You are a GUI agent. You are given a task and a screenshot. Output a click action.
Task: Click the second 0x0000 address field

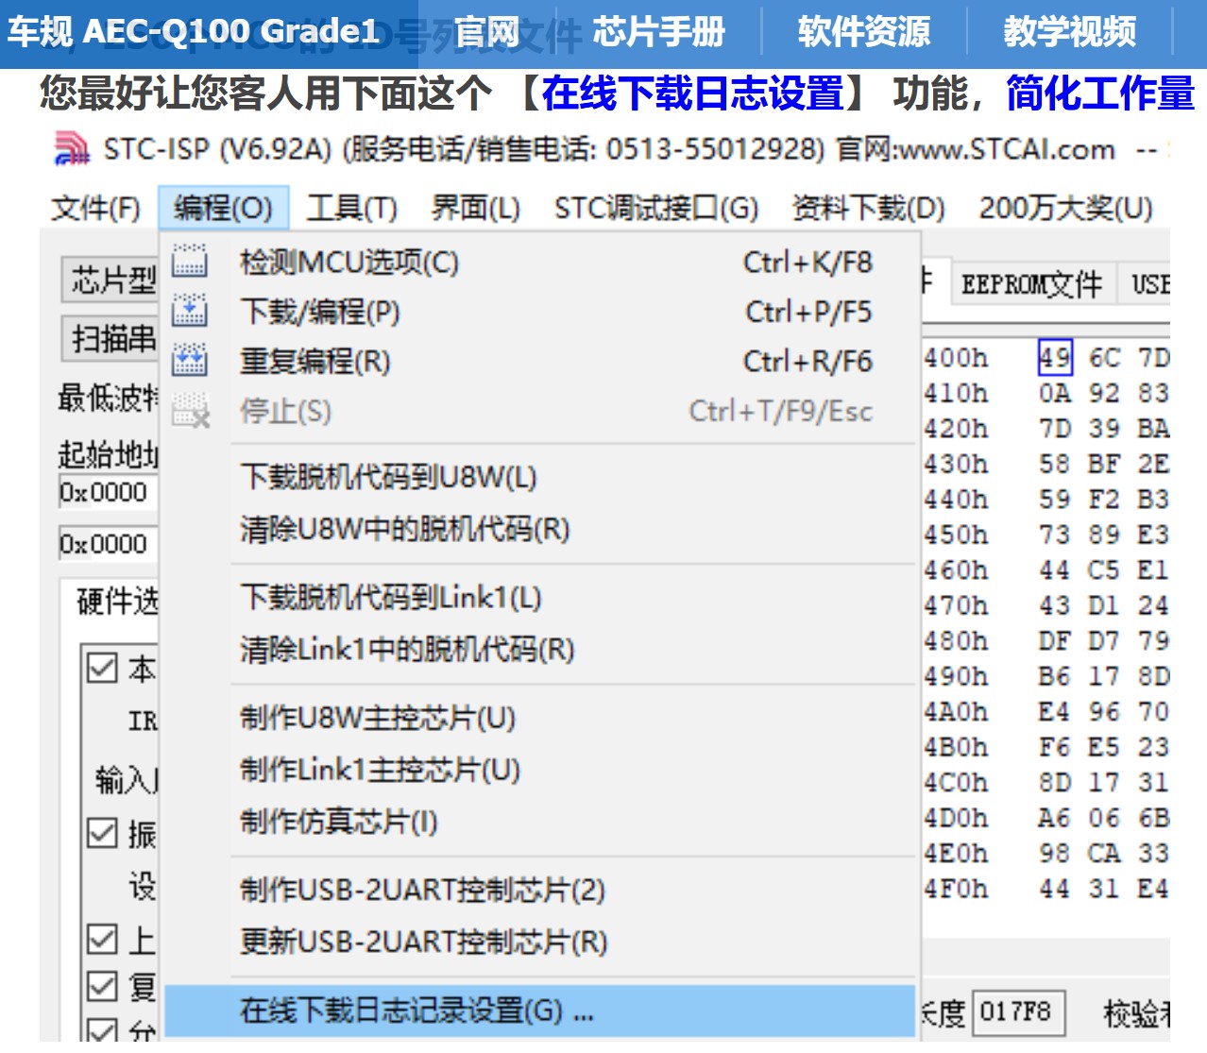[x=108, y=545]
